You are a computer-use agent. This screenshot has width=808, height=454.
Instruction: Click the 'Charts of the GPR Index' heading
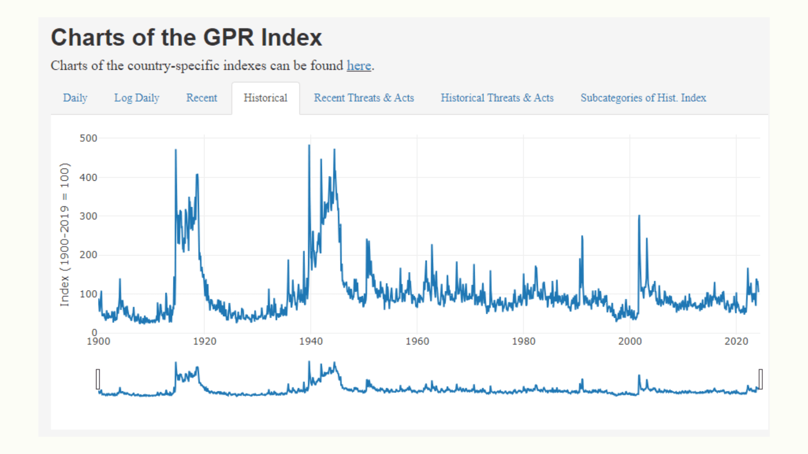[x=186, y=37]
